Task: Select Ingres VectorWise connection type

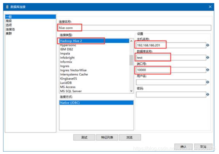Action: tap(73, 70)
